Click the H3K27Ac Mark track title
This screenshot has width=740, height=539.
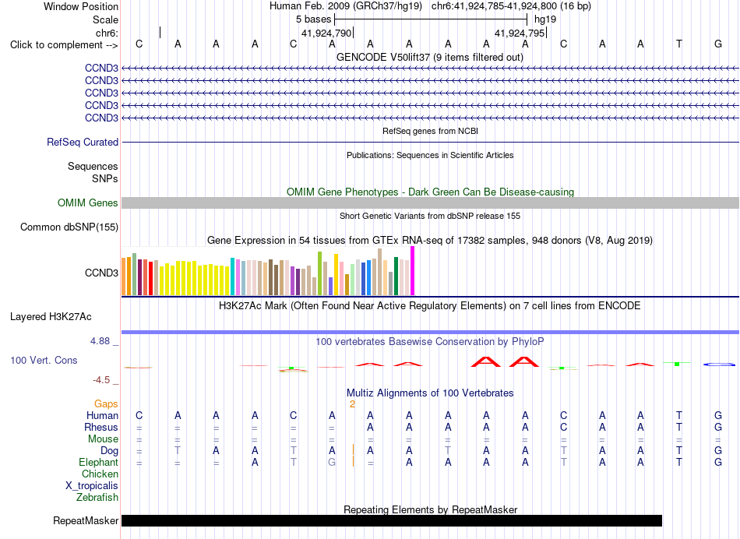coord(430,305)
